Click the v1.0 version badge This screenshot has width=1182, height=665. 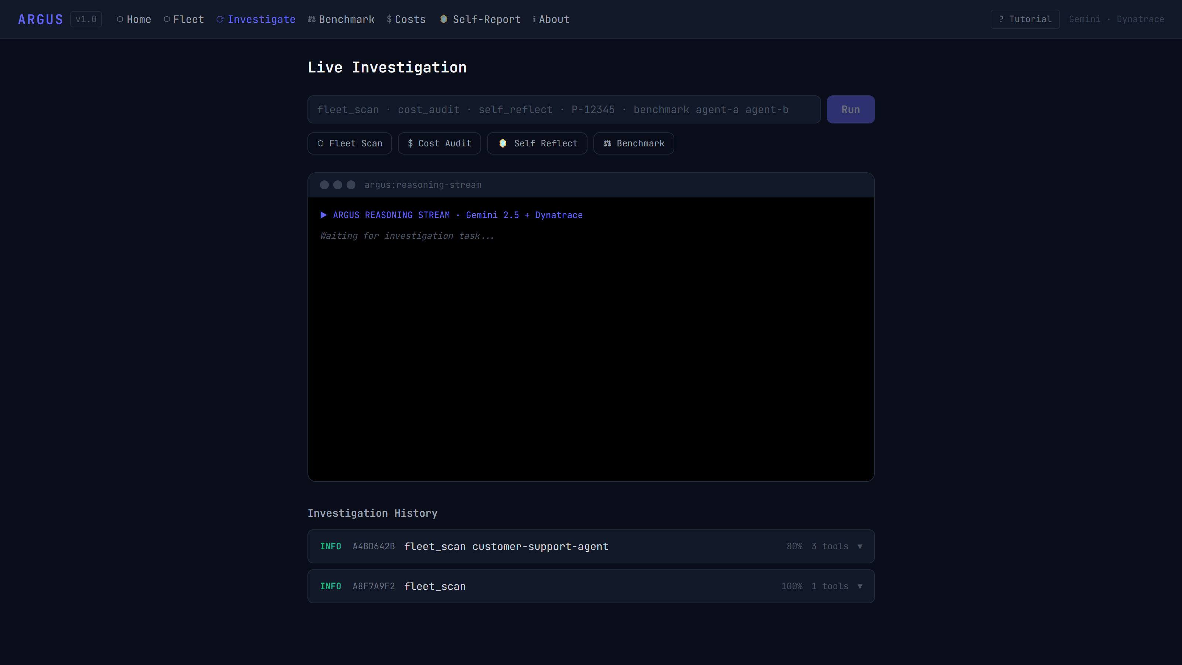[86, 19]
